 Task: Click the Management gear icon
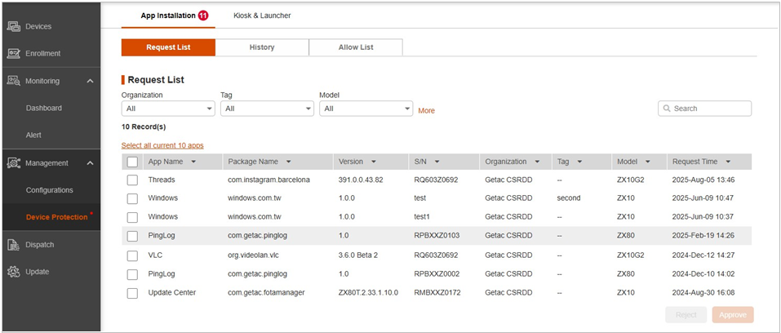tap(14, 162)
